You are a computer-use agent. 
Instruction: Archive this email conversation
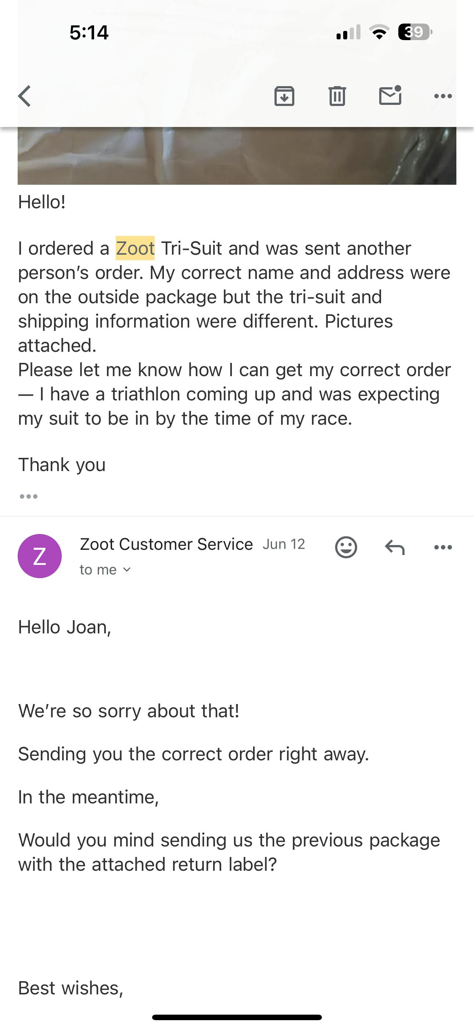(x=284, y=96)
